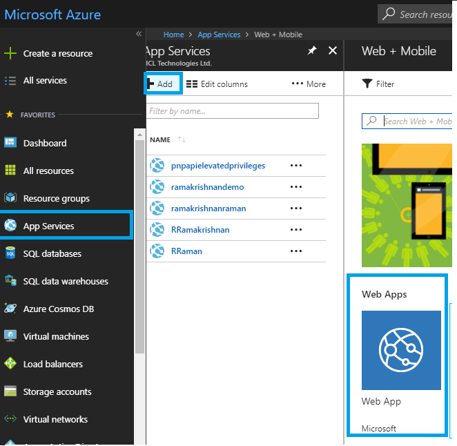
Task: Select All services menu entry
Action: click(x=45, y=81)
